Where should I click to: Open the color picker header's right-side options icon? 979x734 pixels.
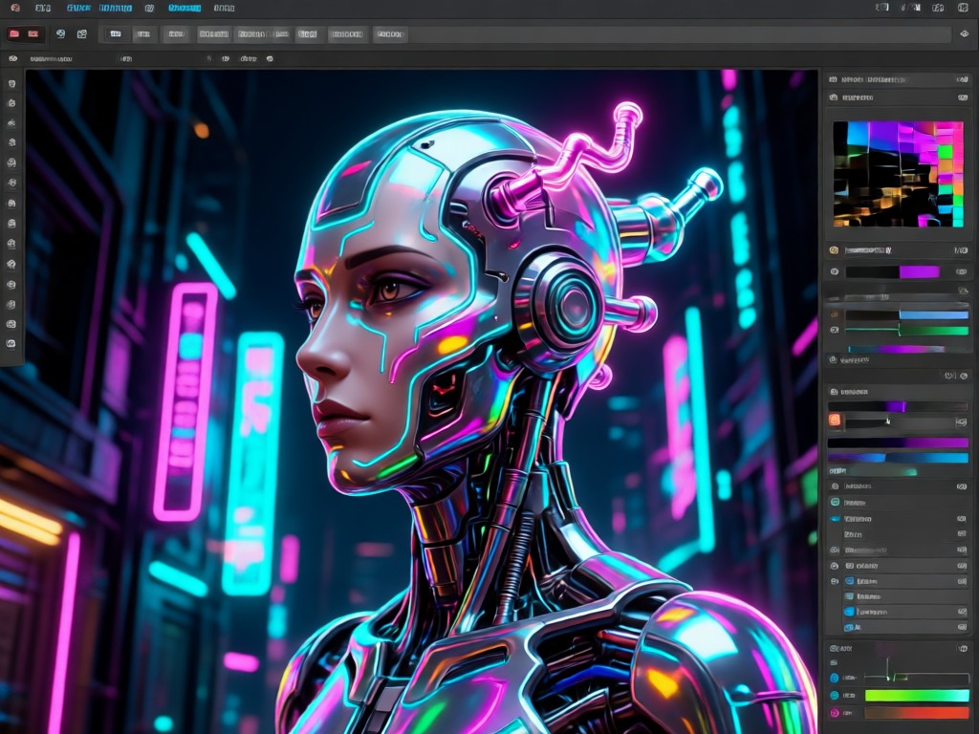coord(962,98)
